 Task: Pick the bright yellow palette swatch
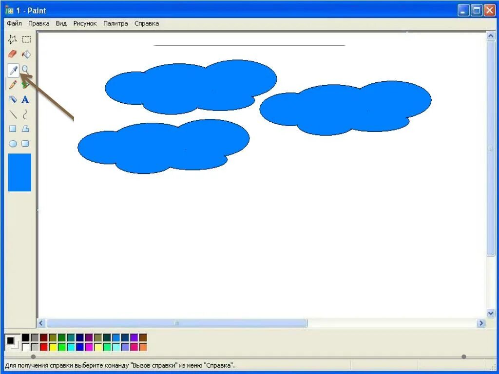53,347
